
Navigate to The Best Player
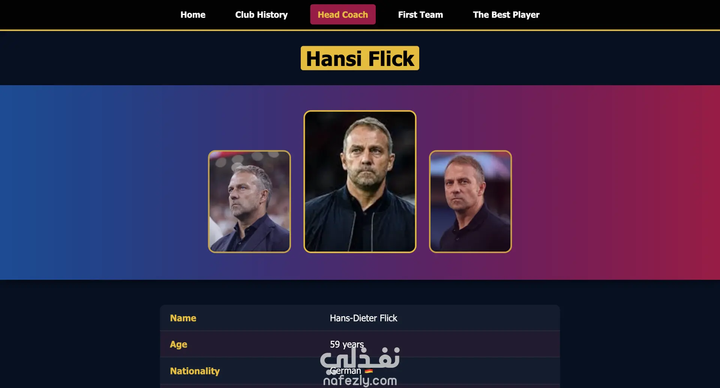(x=506, y=15)
